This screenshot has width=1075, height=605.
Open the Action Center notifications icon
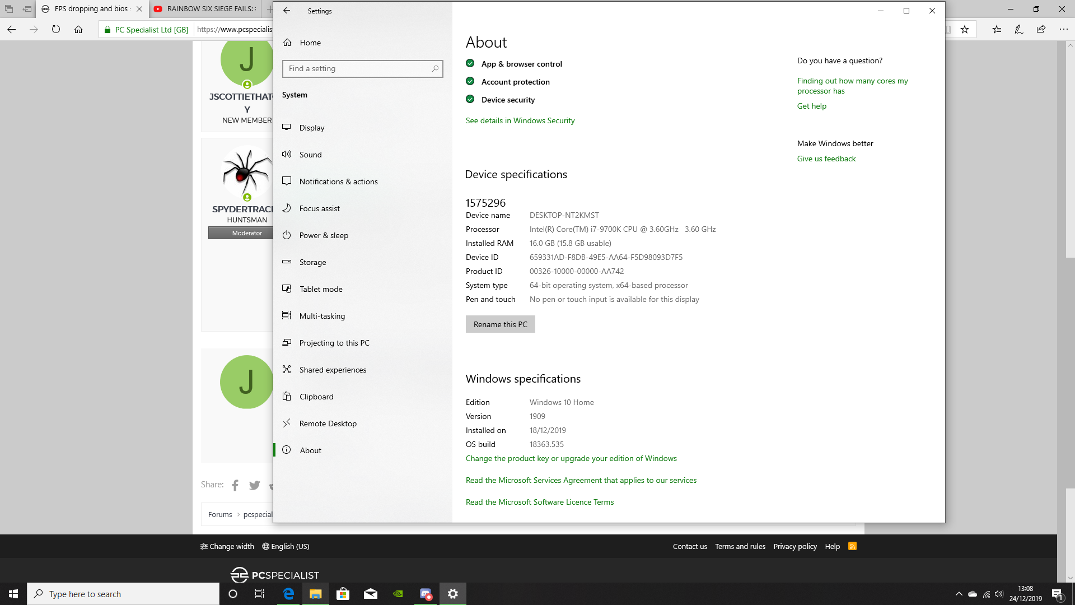(1058, 594)
